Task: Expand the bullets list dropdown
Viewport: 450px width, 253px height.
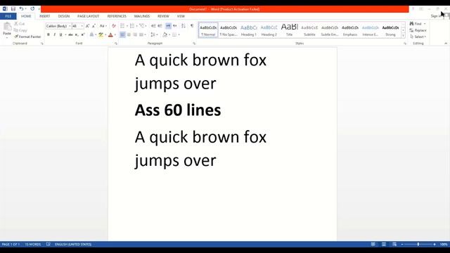Action: click(x=127, y=26)
